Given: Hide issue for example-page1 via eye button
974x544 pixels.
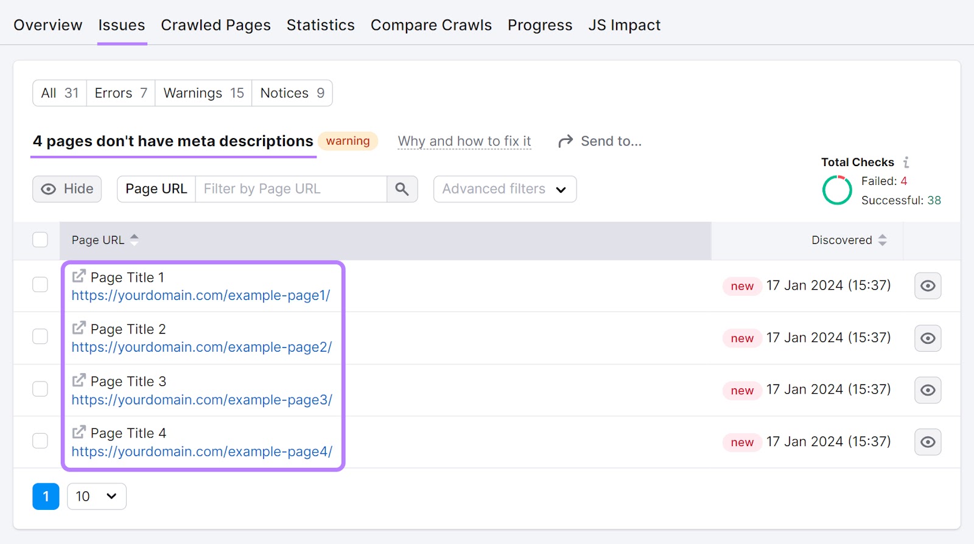Looking at the screenshot, I should click(928, 286).
